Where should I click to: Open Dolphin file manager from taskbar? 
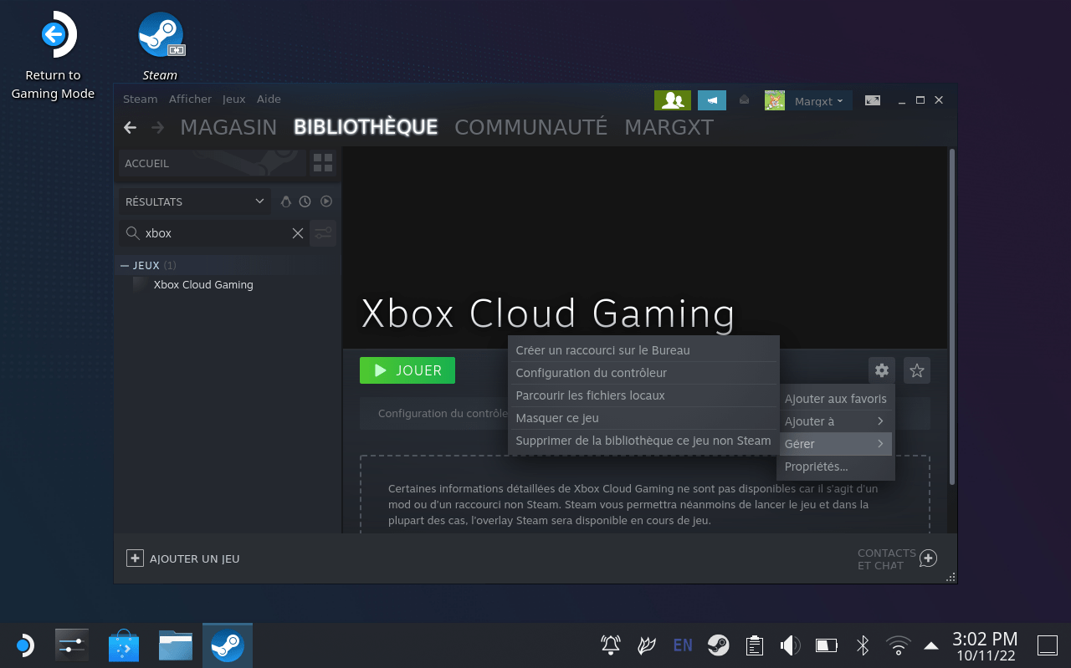point(176,645)
